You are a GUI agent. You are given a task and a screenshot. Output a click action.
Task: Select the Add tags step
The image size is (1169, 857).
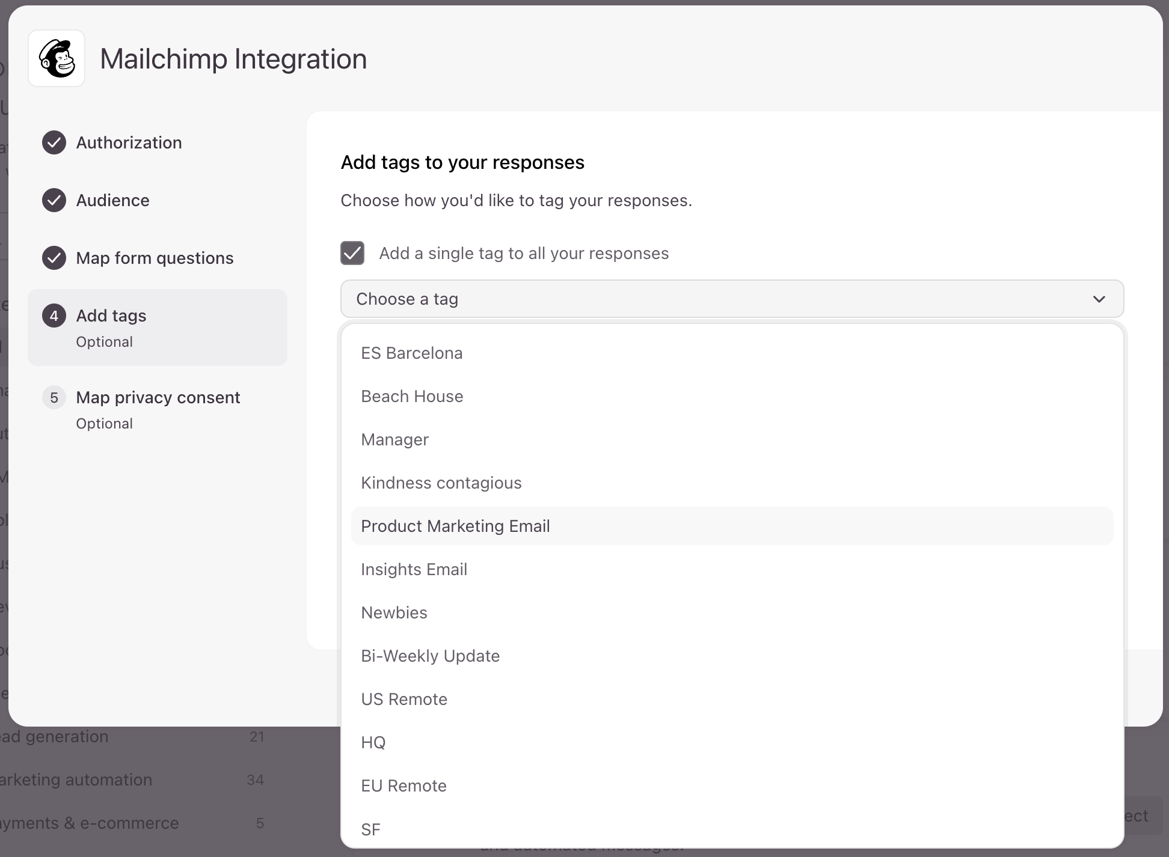(x=158, y=328)
